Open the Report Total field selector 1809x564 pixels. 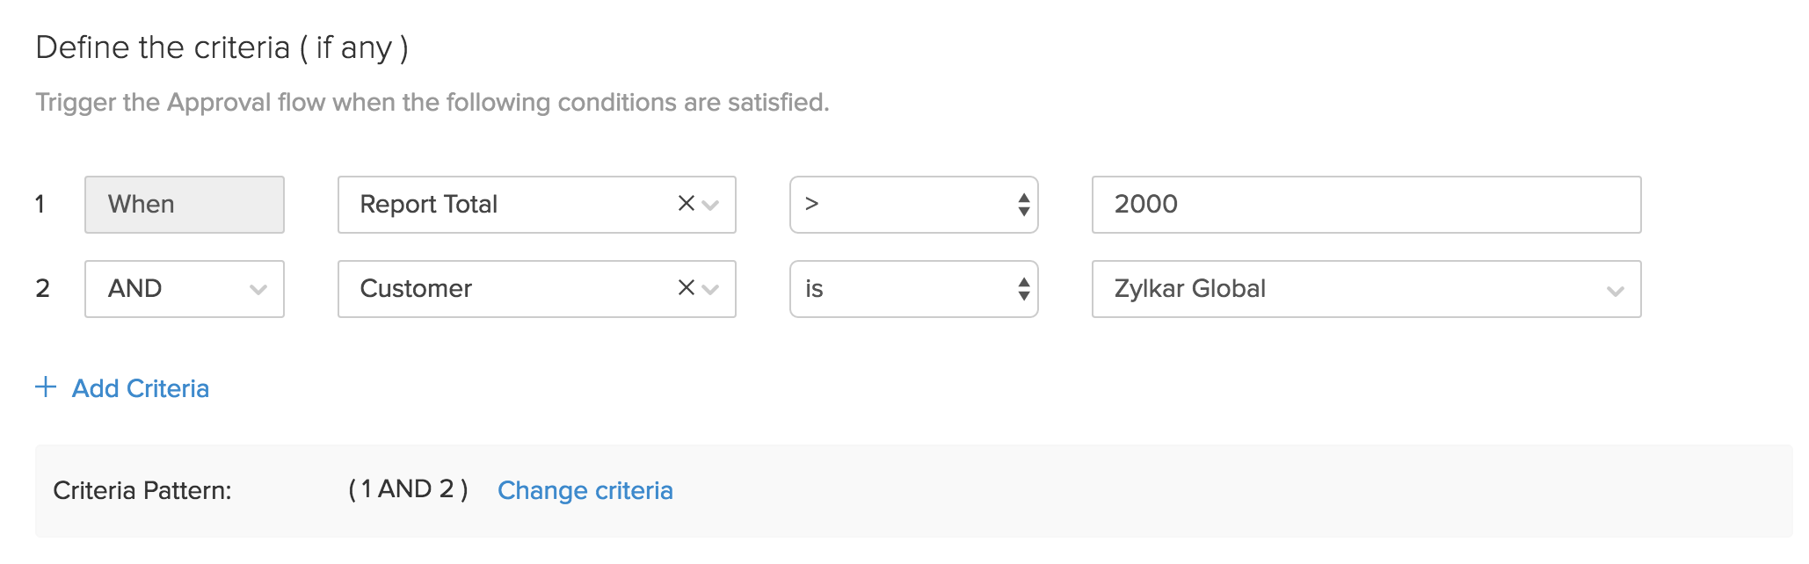click(492, 204)
